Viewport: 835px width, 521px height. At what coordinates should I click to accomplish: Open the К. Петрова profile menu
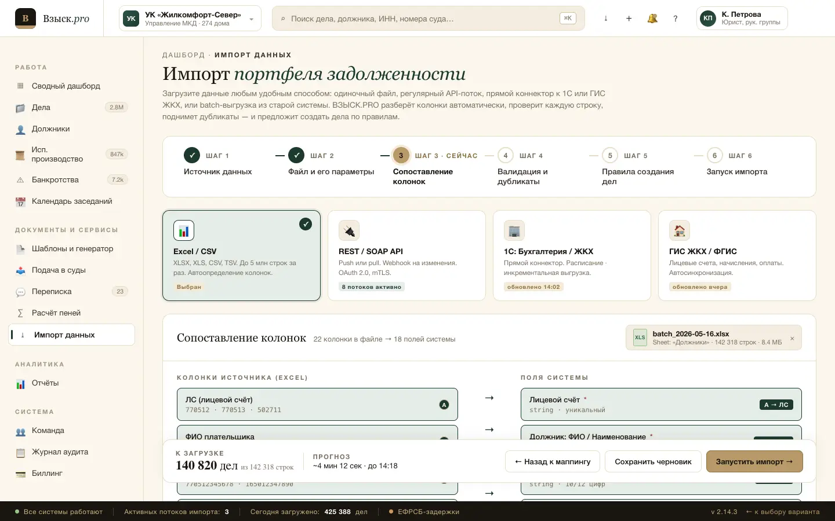[742, 19]
